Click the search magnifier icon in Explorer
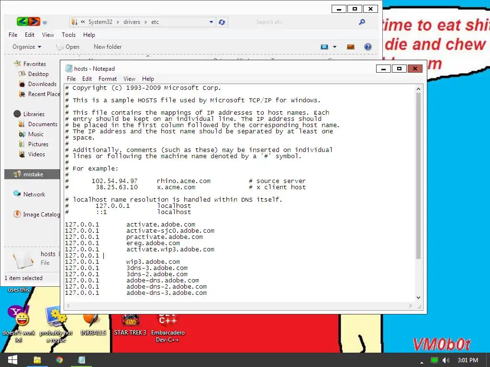The image size is (490, 367). click(x=362, y=22)
